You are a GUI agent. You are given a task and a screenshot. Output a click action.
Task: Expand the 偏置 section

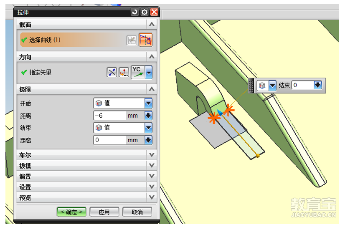[152, 176]
